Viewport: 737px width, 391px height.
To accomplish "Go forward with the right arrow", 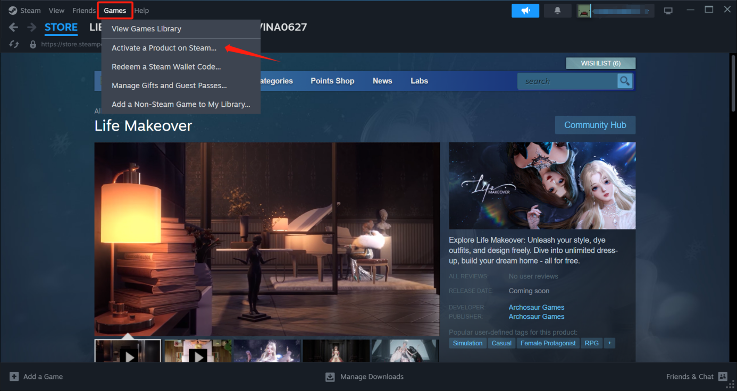I will (32, 28).
